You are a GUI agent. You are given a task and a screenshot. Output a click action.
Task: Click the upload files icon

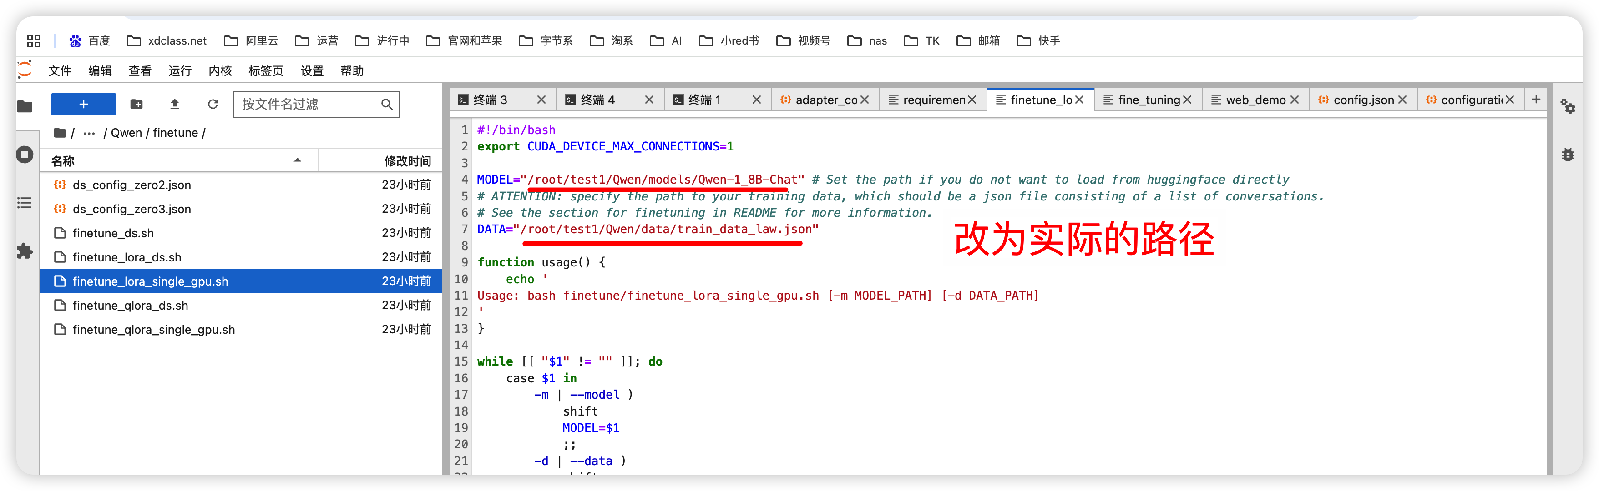coord(174,104)
